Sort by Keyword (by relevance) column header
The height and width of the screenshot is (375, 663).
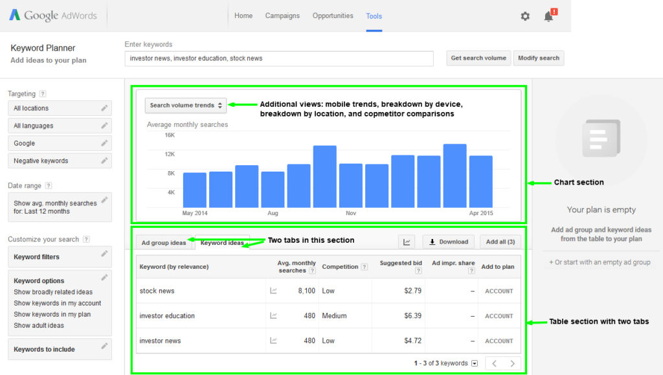[174, 267]
